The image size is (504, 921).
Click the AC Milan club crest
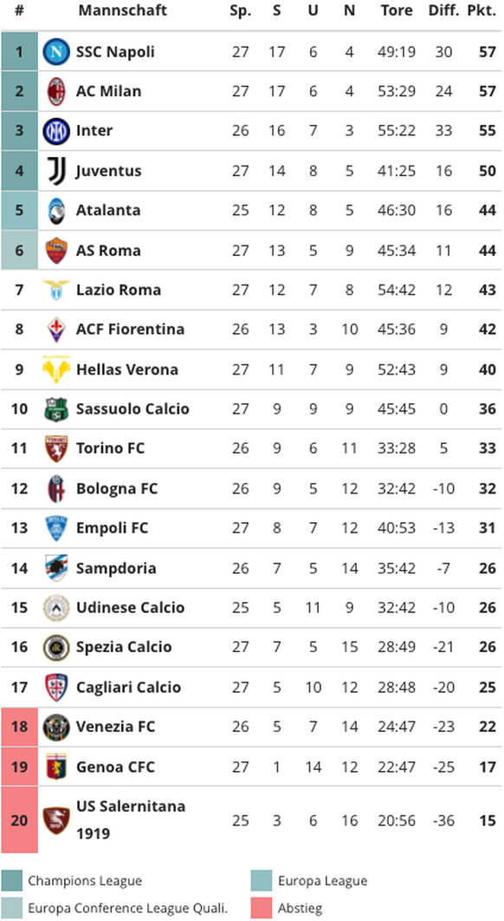click(x=56, y=91)
